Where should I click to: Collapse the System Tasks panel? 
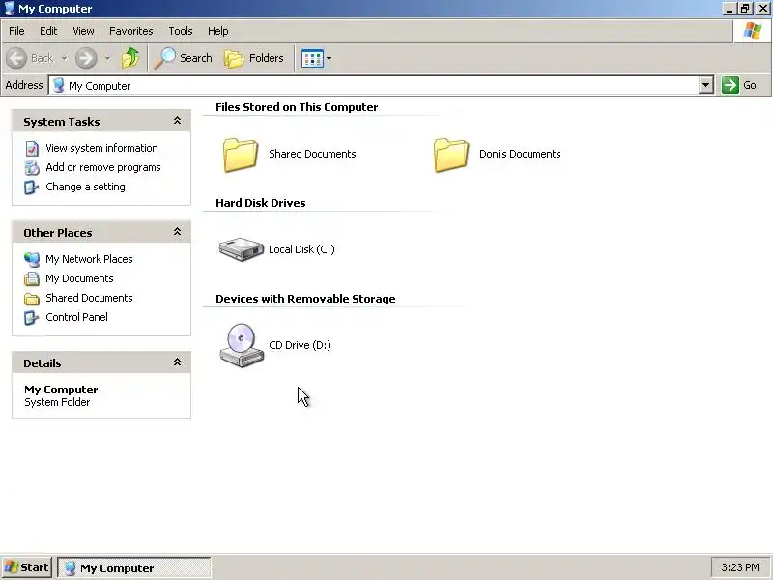point(177,121)
